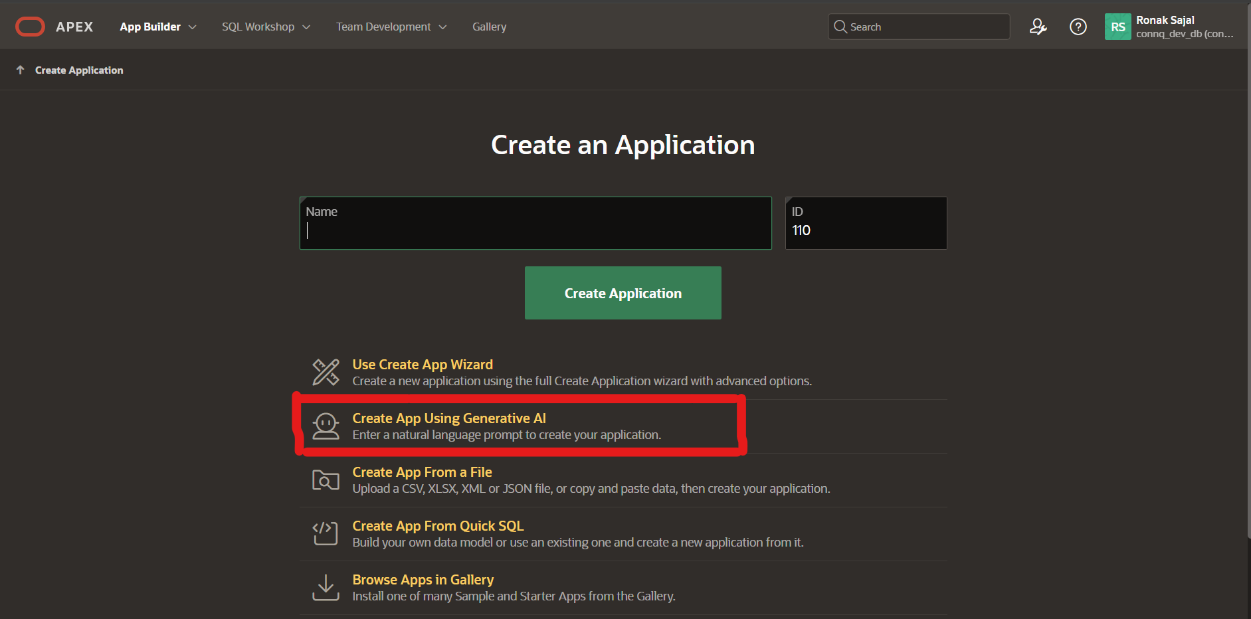Focus the application Name input field
Image resolution: width=1251 pixels, height=619 pixels.
click(535, 230)
